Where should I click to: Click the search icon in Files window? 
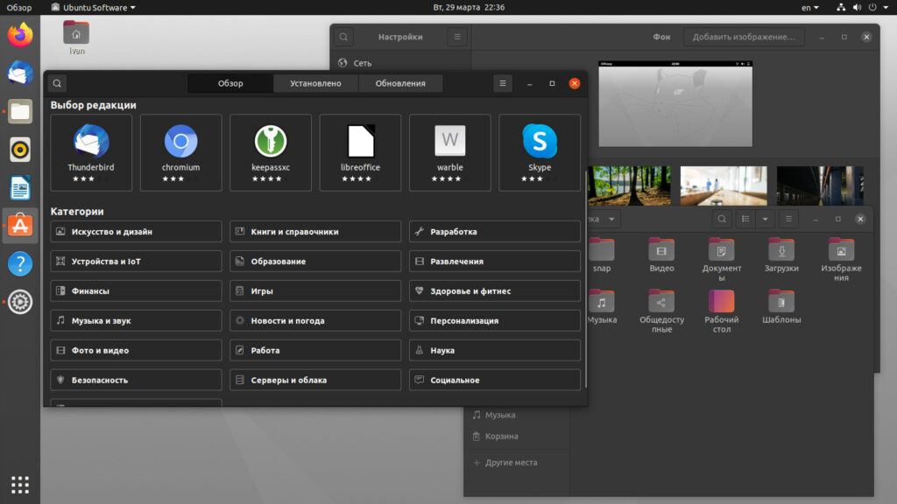pyautogui.click(x=722, y=219)
